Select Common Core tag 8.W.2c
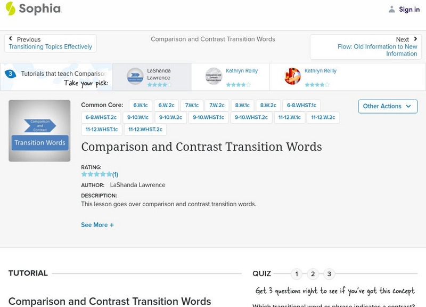The image size is (426, 307). (x=268, y=105)
